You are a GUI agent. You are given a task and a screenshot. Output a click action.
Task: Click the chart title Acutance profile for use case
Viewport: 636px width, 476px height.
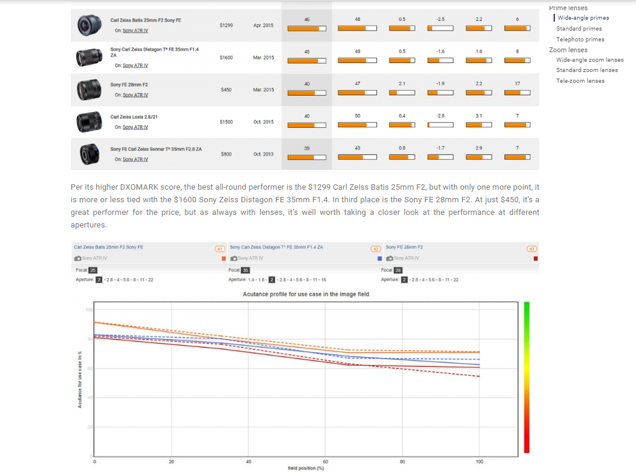tap(306, 294)
